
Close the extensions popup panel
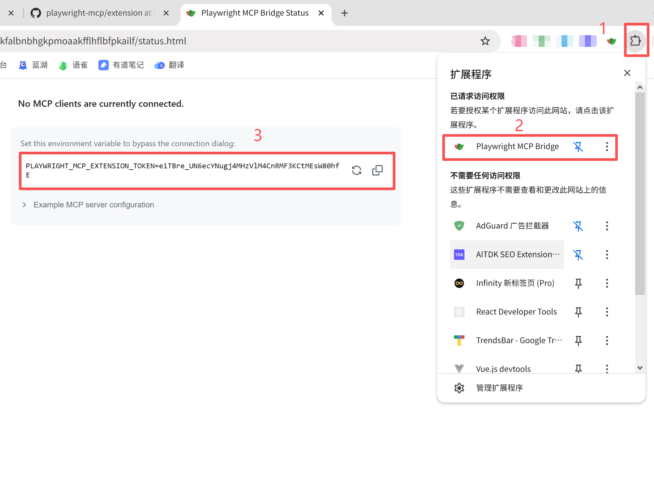627,73
